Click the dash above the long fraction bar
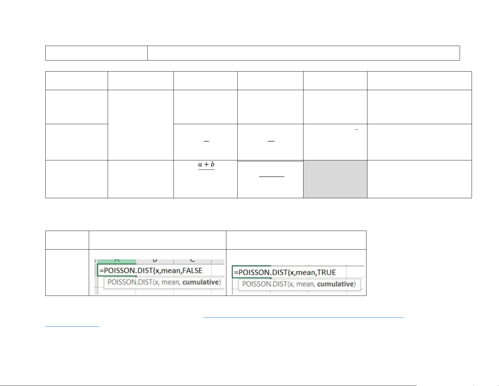The height and width of the screenshot is (386, 499). pos(271,141)
